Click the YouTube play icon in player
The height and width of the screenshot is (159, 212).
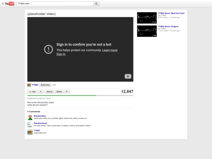[x=128, y=77]
